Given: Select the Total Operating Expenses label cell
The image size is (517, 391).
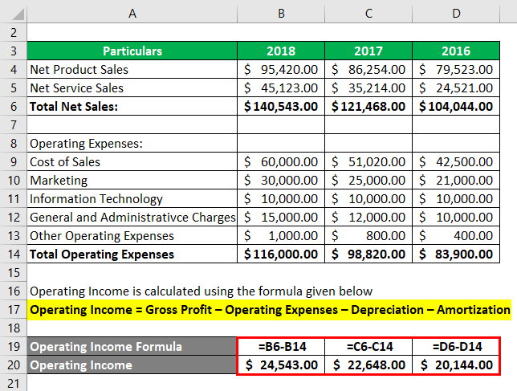Looking at the screenshot, I should [132, 254].
